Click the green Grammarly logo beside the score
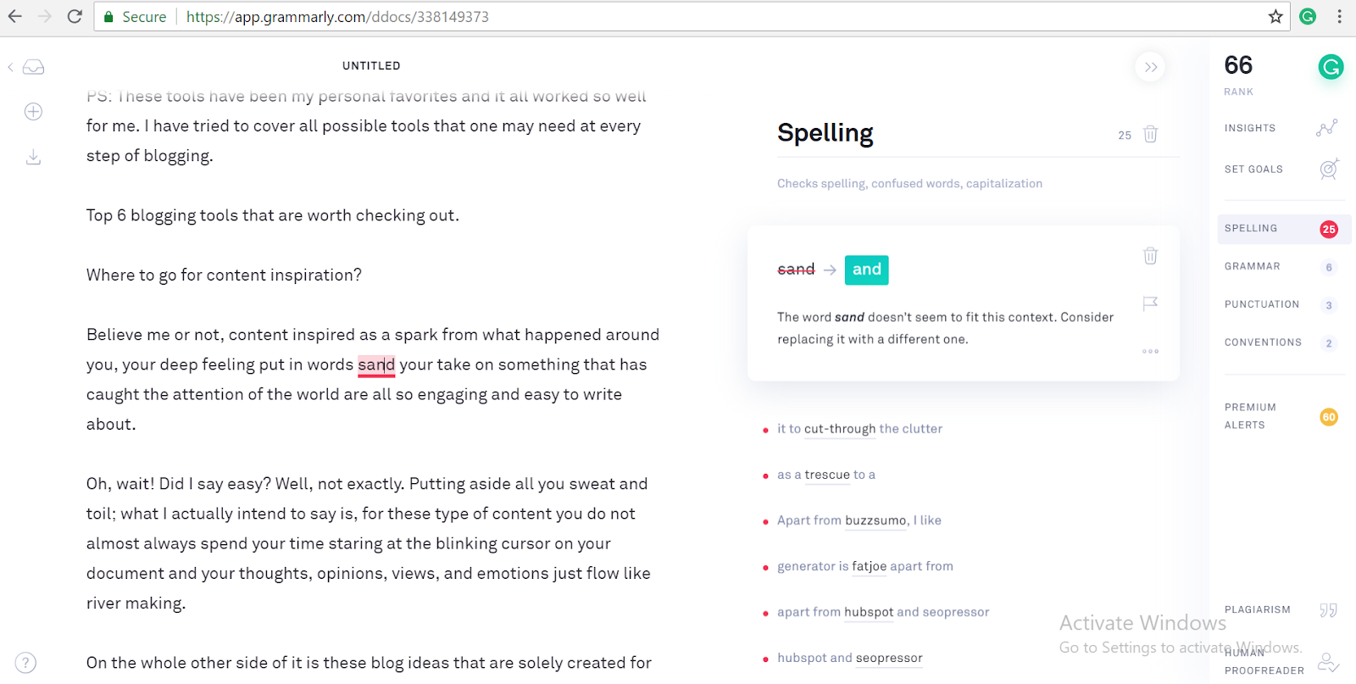 [x=1331, y=67]
